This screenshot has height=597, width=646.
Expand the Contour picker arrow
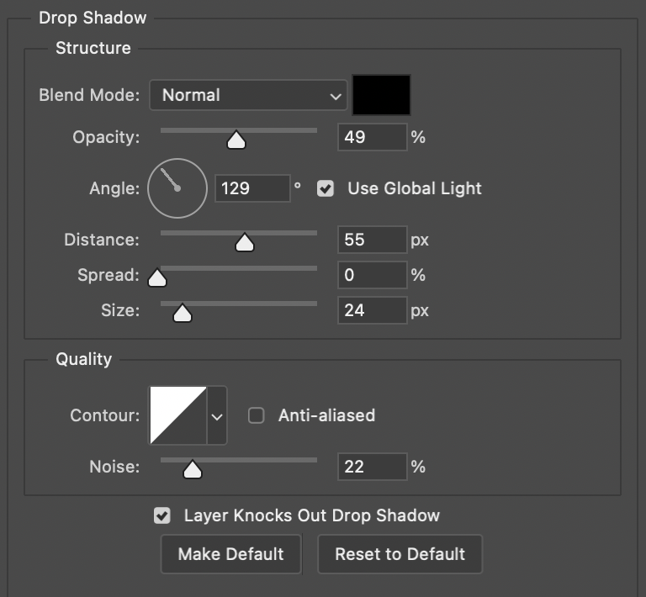point(217,415)
